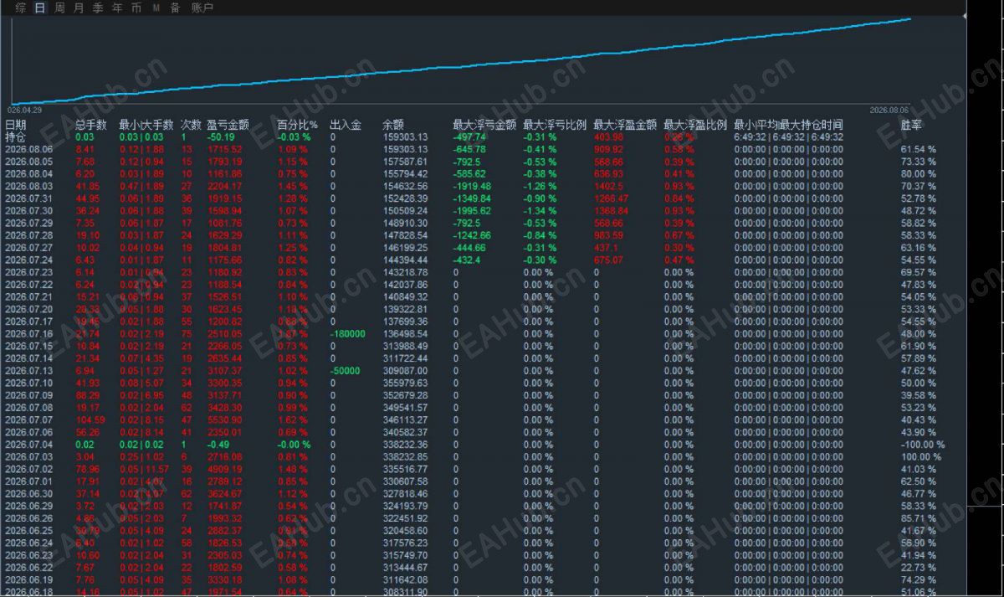Click the 355979.63 balance value
Viewport: 1004px width, 597px height.
[405, 383]
